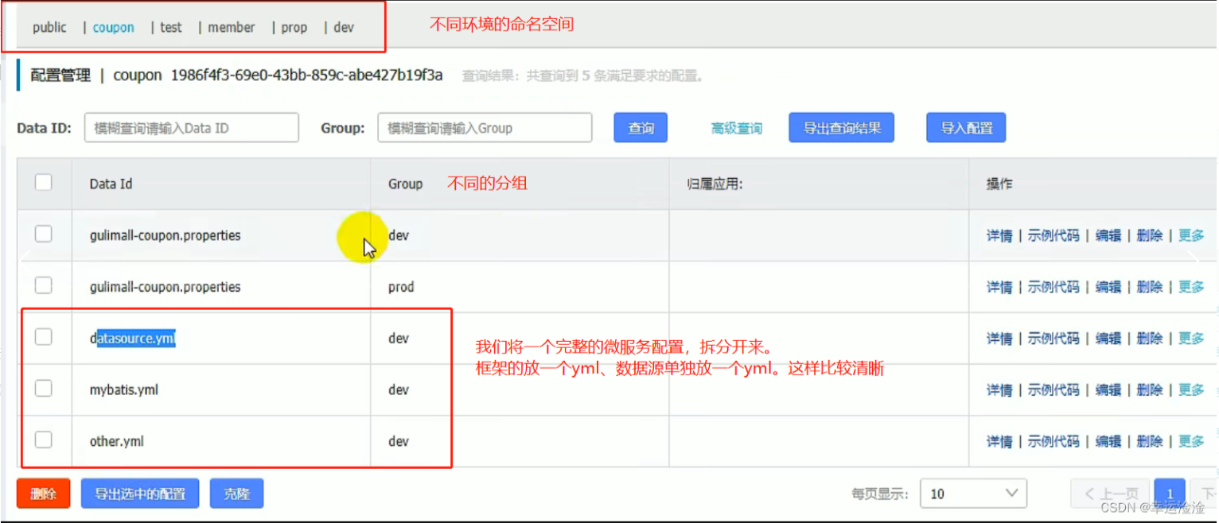Click the Data Id column header
Screen dimensions: 1219x523
pos(221,184)
